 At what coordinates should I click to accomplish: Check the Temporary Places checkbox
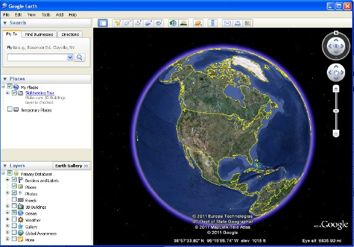(9, 109)
